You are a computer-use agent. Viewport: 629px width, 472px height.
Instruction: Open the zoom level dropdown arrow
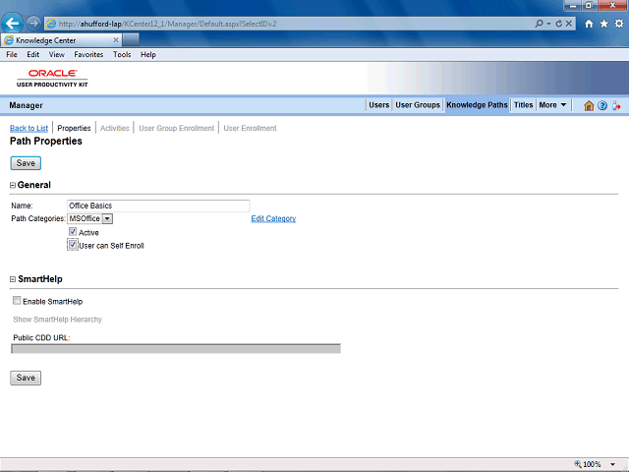click(612, 464)
